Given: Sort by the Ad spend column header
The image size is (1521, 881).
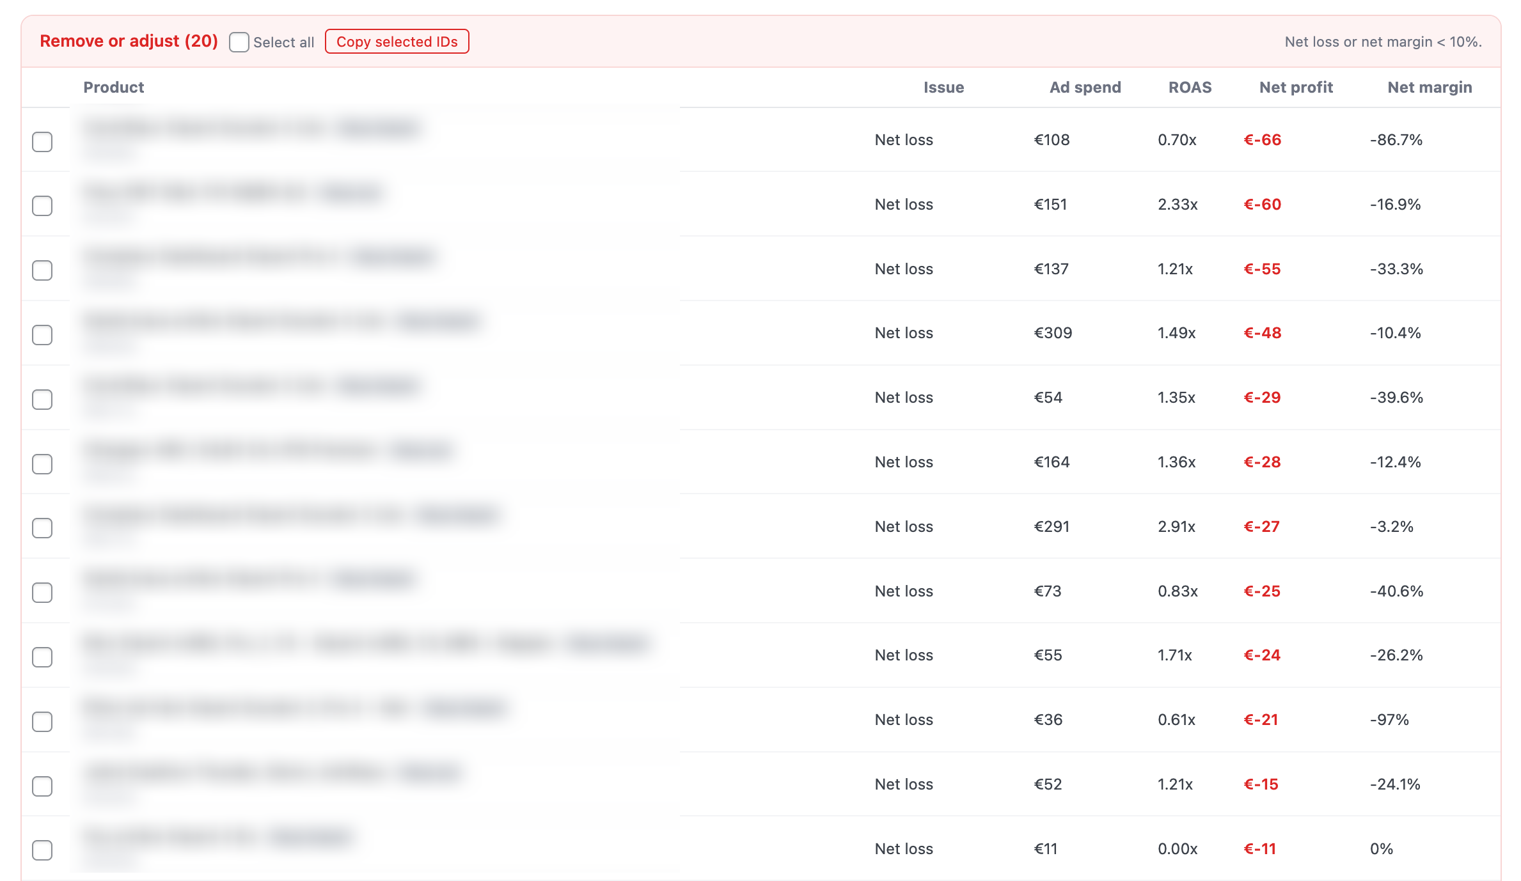Looking at the screenshot, I should [1085, 88].
